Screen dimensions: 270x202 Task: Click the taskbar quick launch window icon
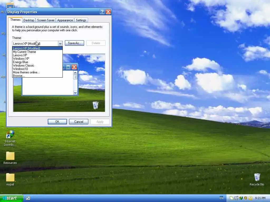coord(28,198)
